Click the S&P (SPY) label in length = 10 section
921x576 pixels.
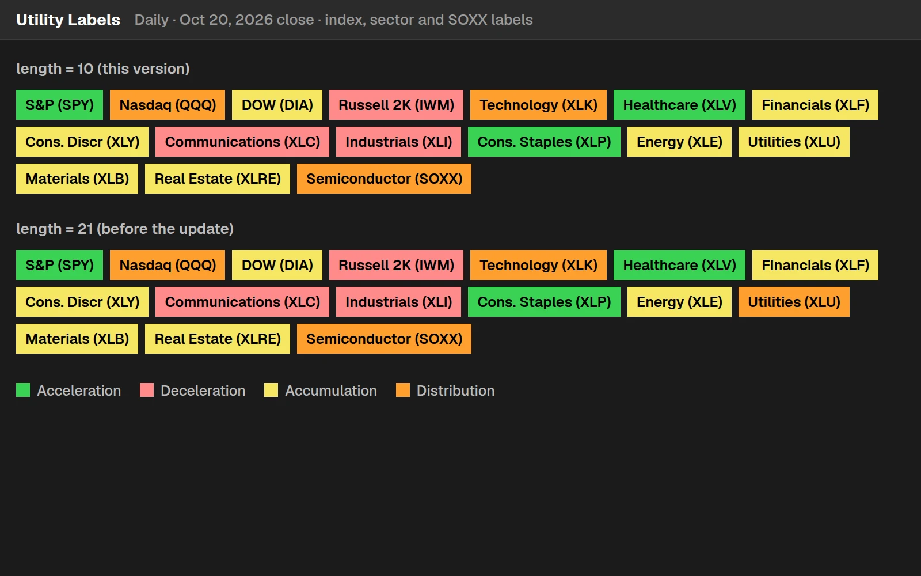tap(59, 105)
